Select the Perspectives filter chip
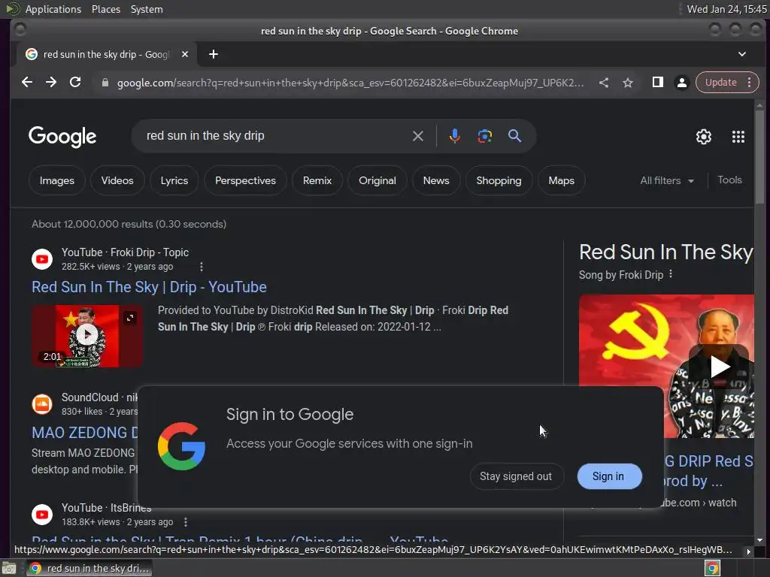770x577 pixels. click(246, 180)
